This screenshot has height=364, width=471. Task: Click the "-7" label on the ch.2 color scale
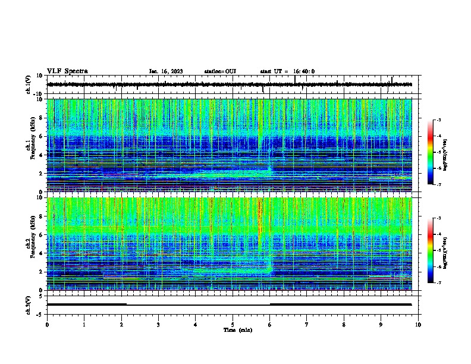tap(438, 283)
